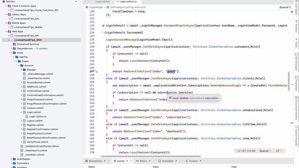Click the Pages folder icon
The height and width of the screenshot is (168, 299).
(x=19, y=61)
